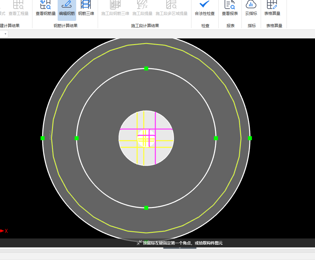The width and height of the screenshot is (315, 260).
Task: Click the 施工段提量 toolbar button
Action: pos(142,8)
